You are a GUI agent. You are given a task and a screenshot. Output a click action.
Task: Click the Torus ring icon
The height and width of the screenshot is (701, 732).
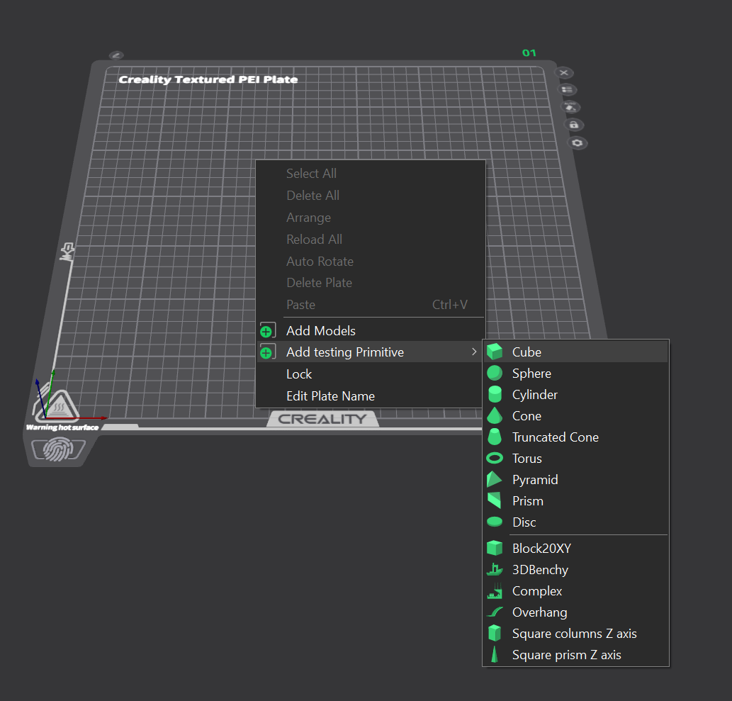click(495, 459)
